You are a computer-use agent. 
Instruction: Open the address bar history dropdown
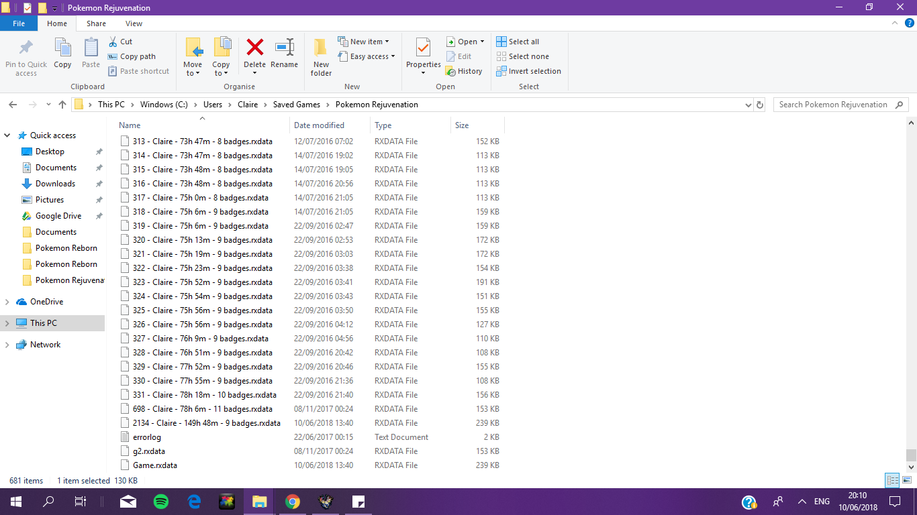(x=749, y=105)
